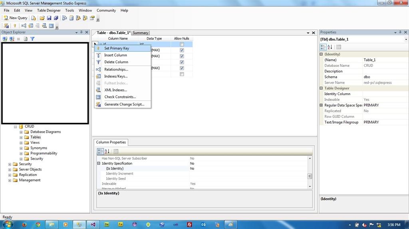Click the Column Properties scroll up arrow

pos(310,158)
